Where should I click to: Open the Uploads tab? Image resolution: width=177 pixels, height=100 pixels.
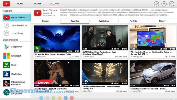[x=46, y=21]
